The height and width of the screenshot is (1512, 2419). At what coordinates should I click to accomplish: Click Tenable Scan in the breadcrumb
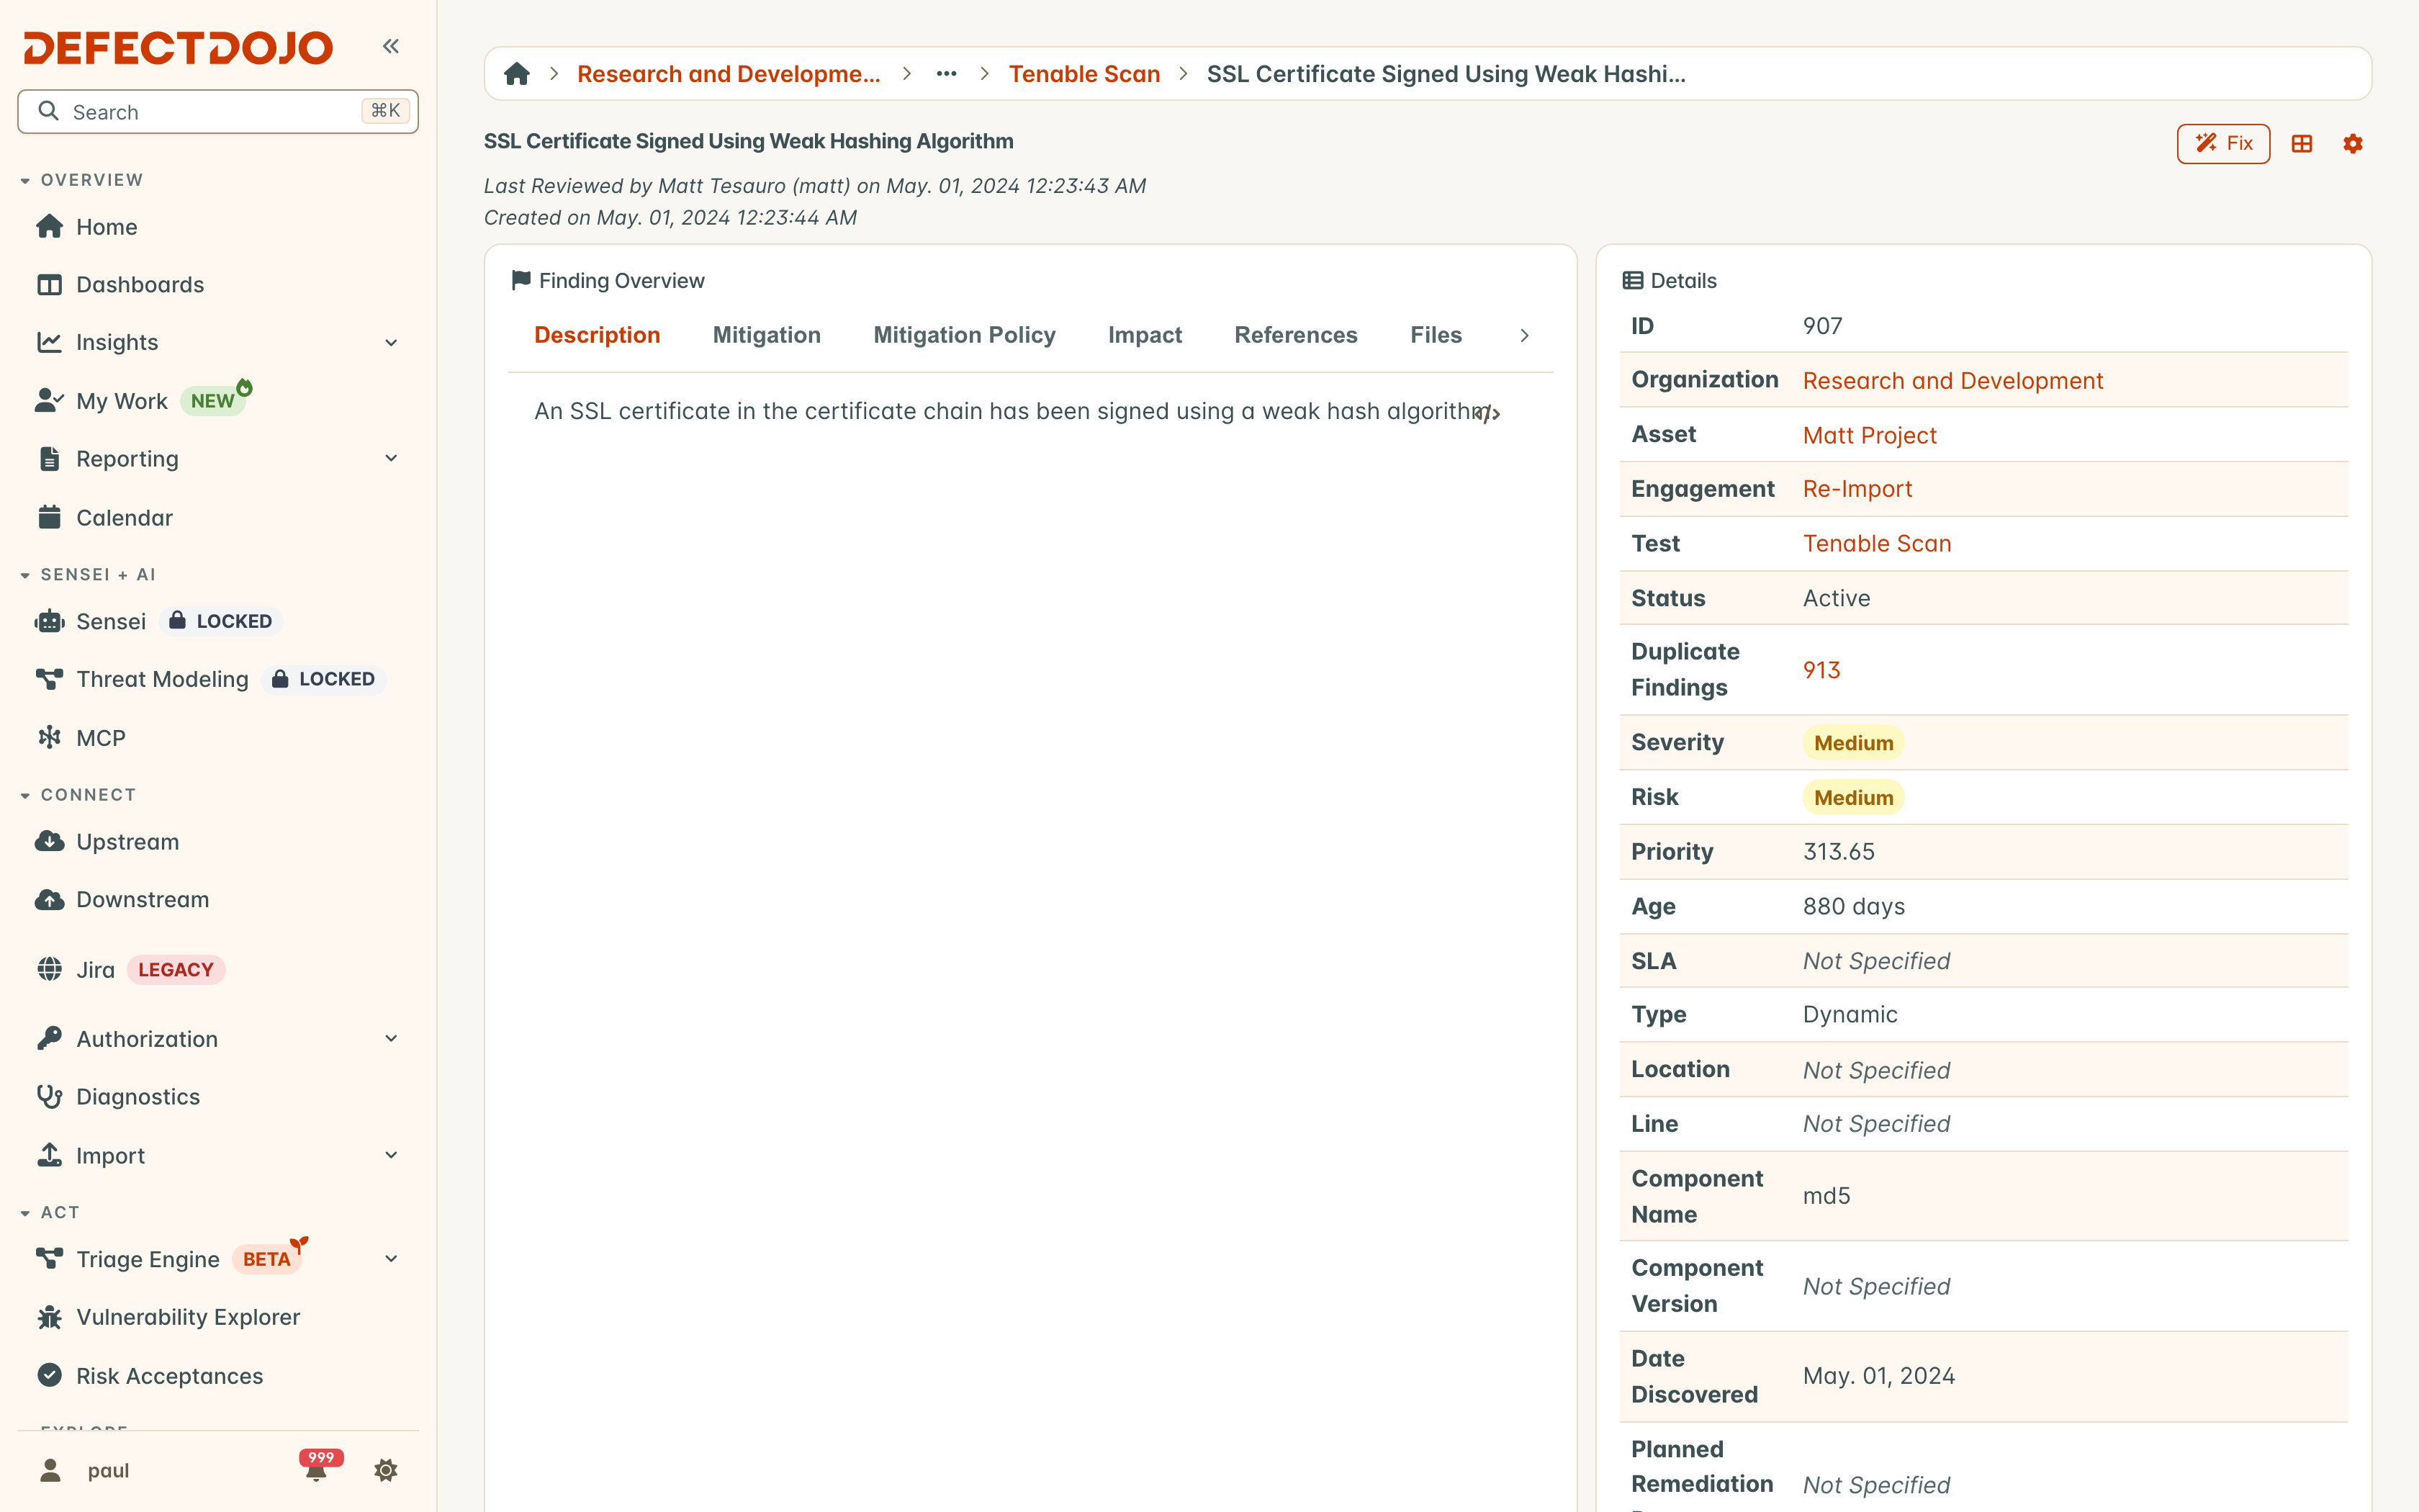pos(1084,74)
